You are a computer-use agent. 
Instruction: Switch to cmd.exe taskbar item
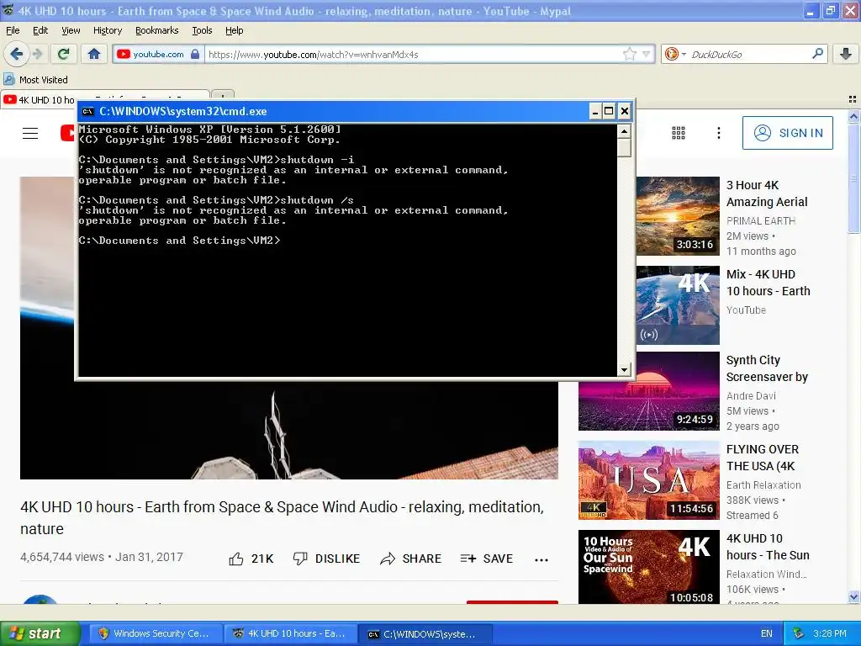coord(424,633)
